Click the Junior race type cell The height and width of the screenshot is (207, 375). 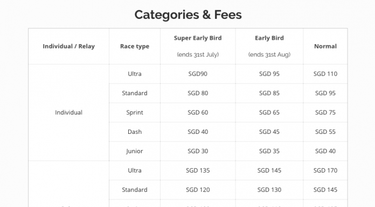[x=135, y=151]
